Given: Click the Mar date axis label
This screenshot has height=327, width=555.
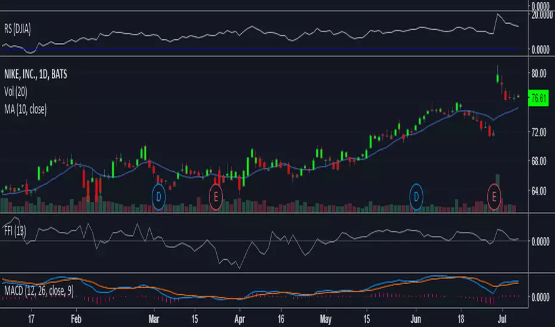Looking at the screenshot, I should 154,319.
